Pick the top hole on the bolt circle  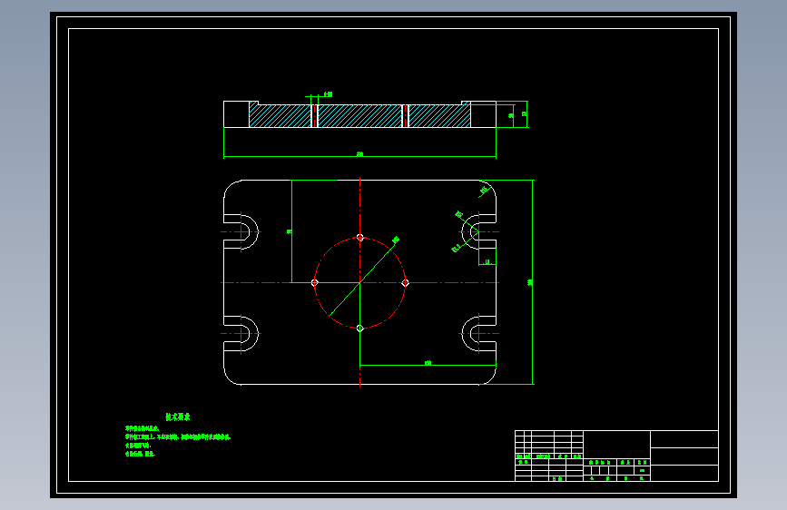[x=359, y=238]
